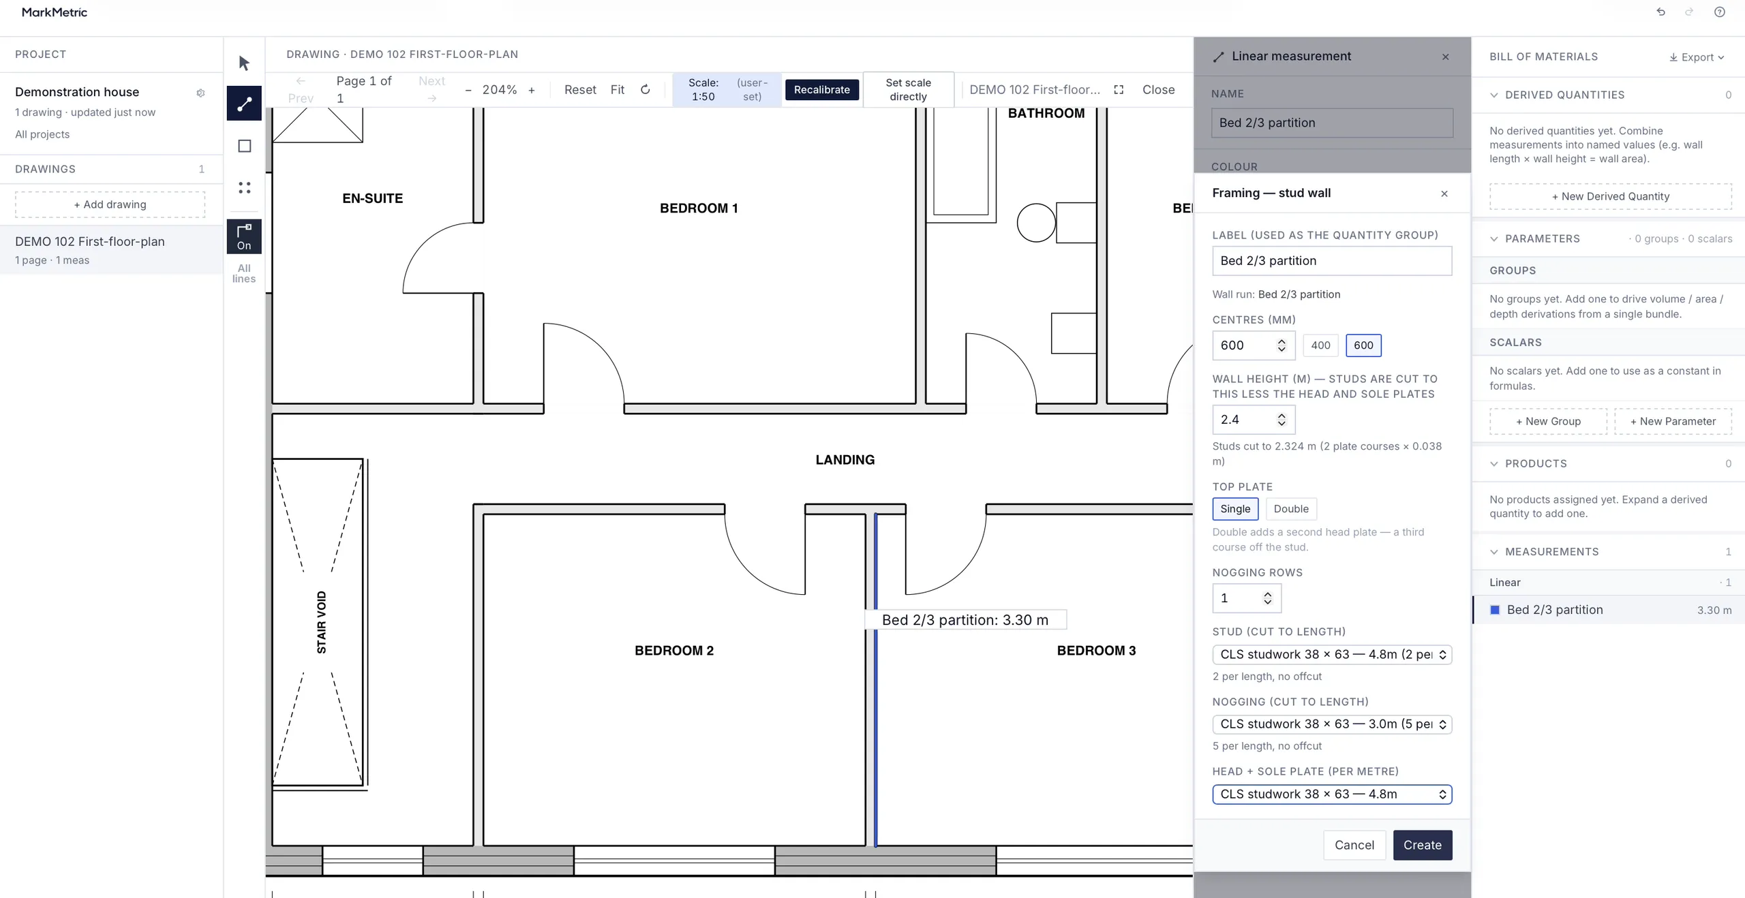Toggle the ortho snap On button
The height and width of the screenshot is (898, 1745).
(244, 236)
